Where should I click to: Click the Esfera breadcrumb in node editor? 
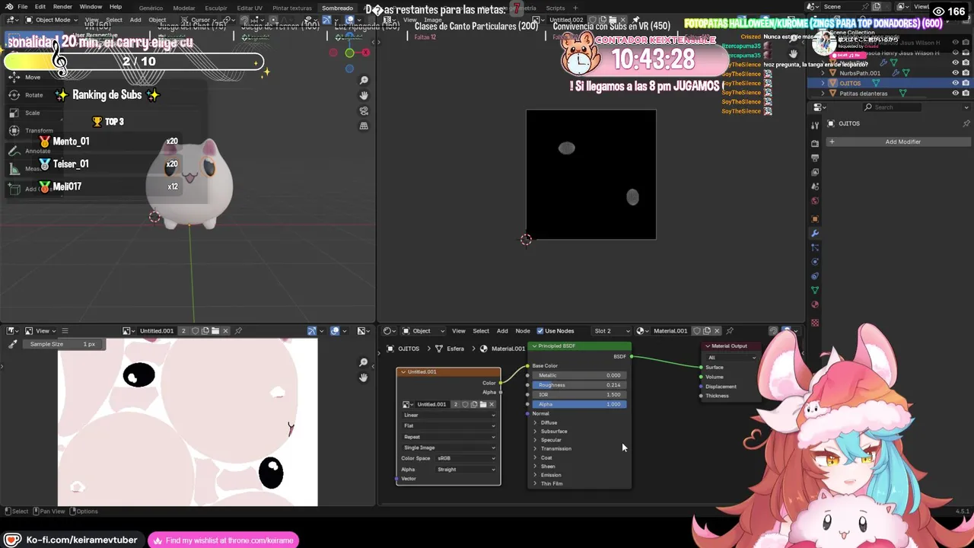pos(456,349)
